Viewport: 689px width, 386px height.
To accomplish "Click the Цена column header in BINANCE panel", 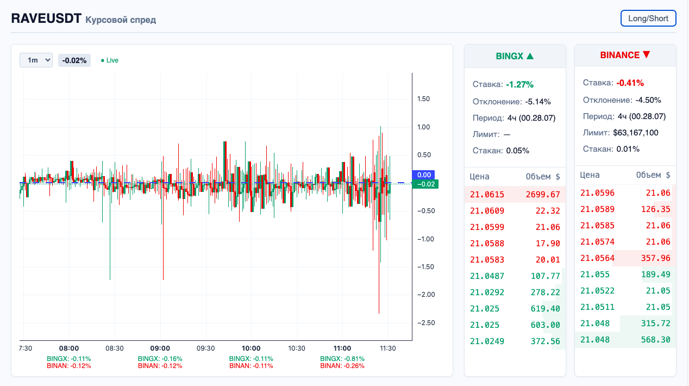I will 588,175.
